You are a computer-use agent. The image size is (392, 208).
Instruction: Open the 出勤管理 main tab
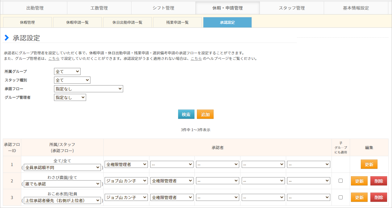[x=35, y=8]
